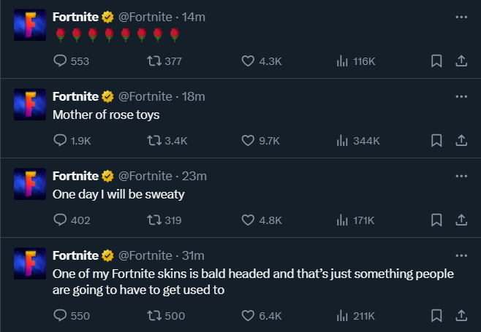The image size is (481, 332).
Task: Open more options on "One day I will be sweaty"
Action: click(461, 176)
